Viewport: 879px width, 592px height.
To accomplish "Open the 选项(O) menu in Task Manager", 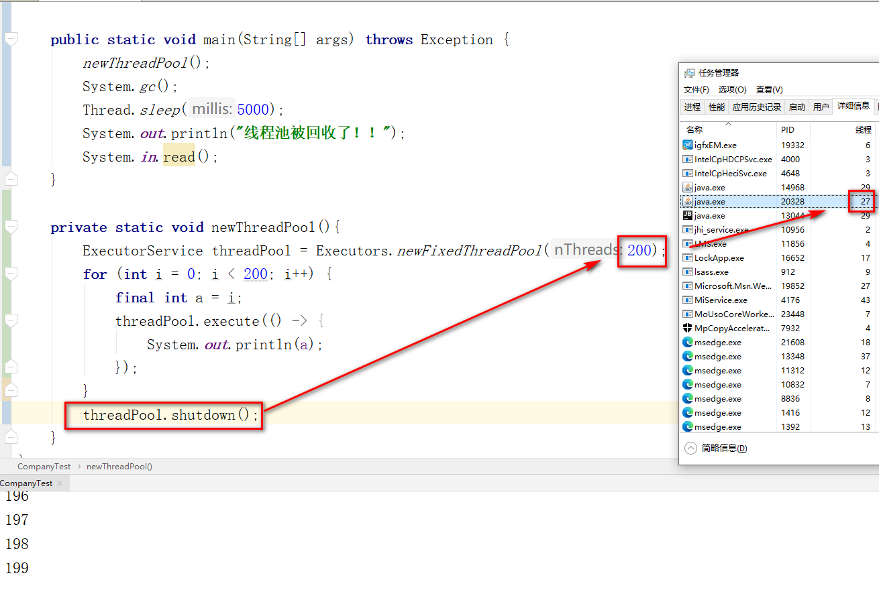I will point(732,89).
